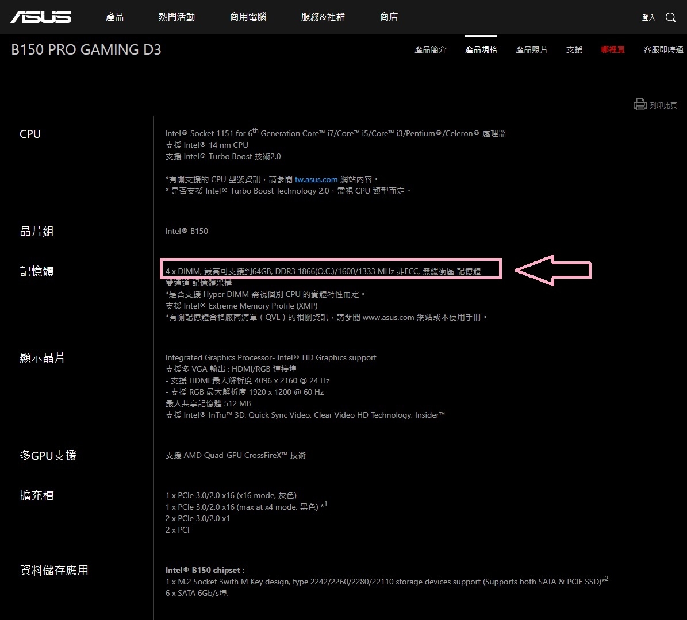Click the 最大共享記憶體 512 MB line

coord(208,404)
